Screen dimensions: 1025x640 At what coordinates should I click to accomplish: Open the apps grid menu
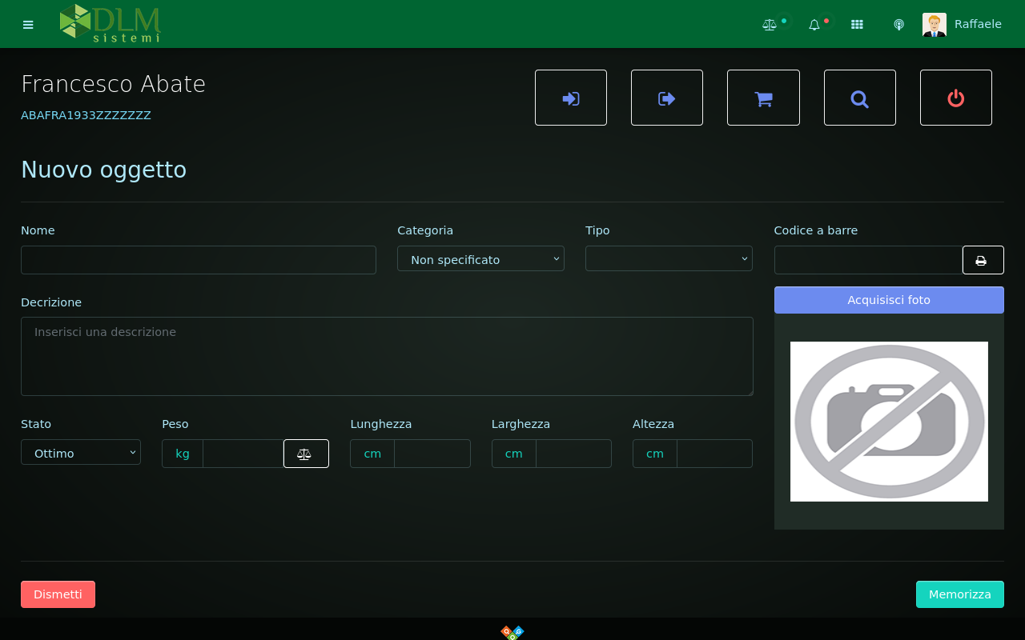tap(857, 25)
